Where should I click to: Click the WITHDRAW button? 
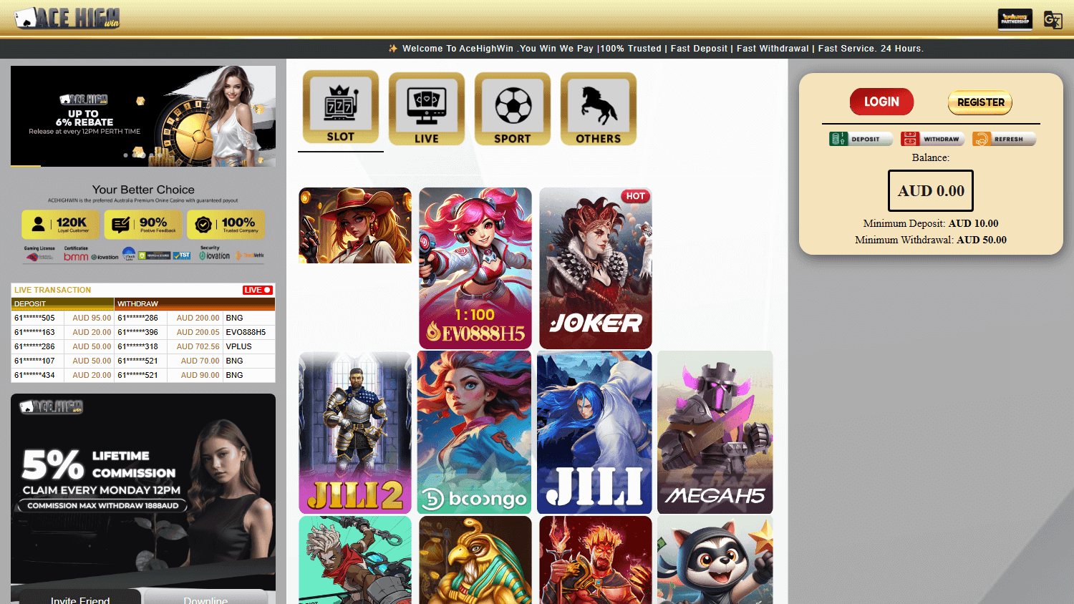[x=932, y=138]
